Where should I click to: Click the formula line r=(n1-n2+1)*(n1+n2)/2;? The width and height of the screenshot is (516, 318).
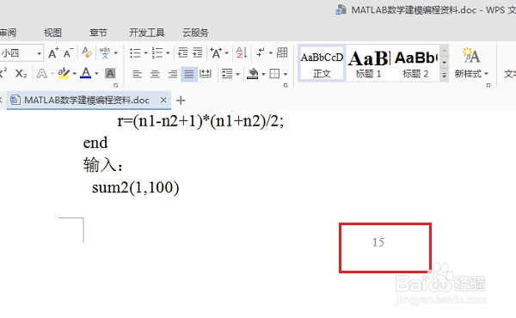(200, 122)
